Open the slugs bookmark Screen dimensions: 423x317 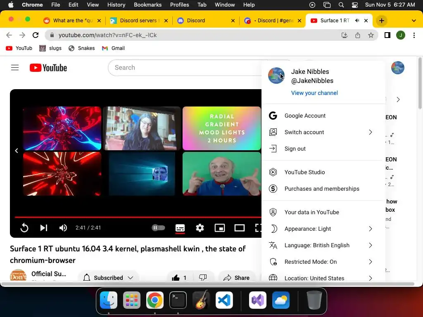[50, 48]
